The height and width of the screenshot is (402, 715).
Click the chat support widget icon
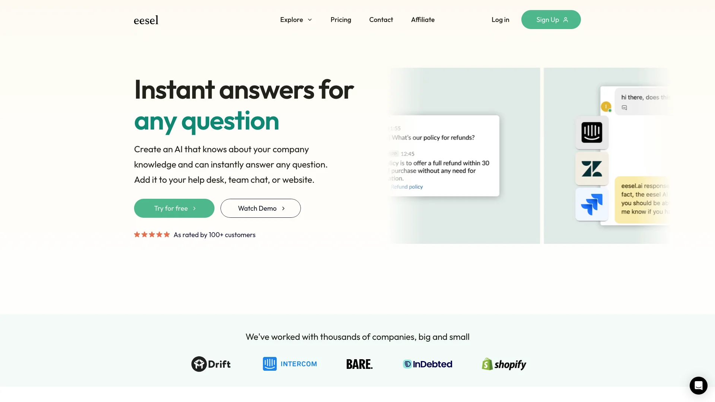click(698, 385)
